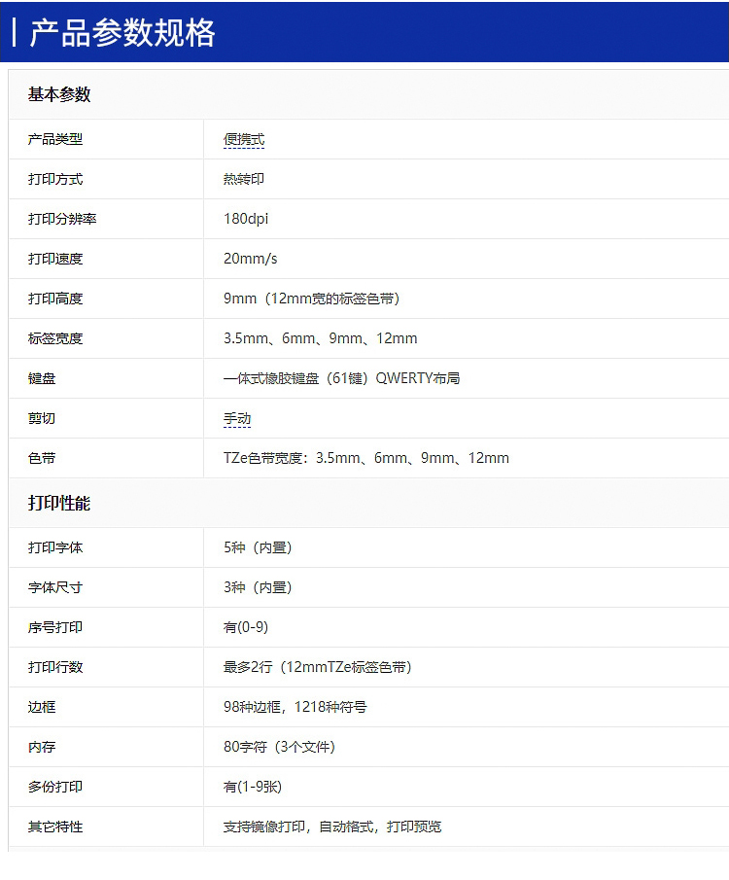The image size is (729, 880).
Task: Select the 打印性能 section heading
Action: pyautogui.click(x=59, y=504)
